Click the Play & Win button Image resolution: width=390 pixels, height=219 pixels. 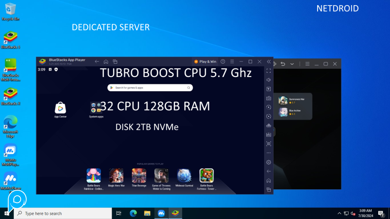pyautogui.click(x=205, y=62)
